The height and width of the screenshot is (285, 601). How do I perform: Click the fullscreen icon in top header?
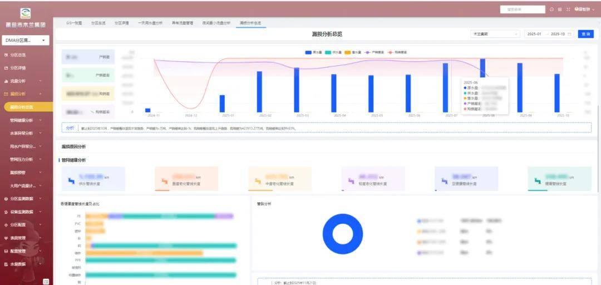click(x=568, y=9)
